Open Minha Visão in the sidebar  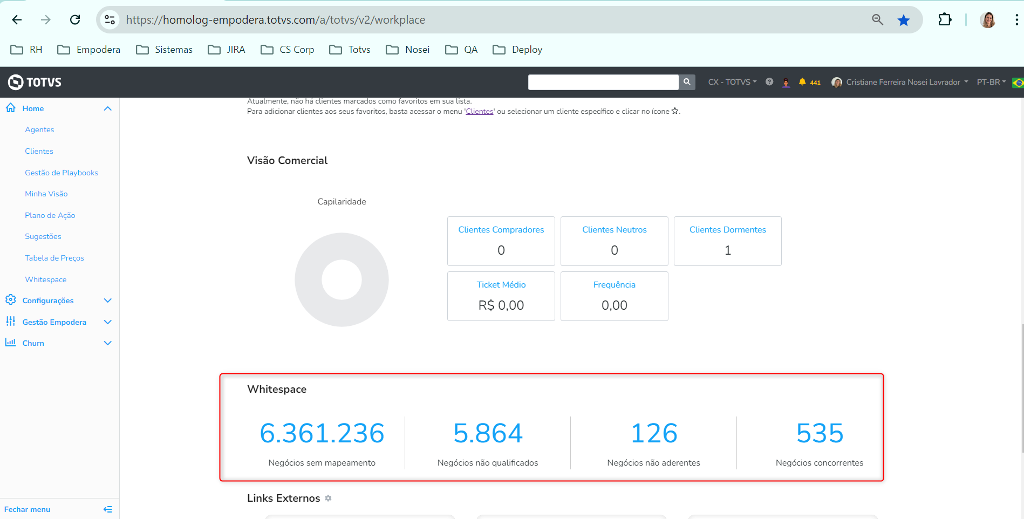(46, 194)
